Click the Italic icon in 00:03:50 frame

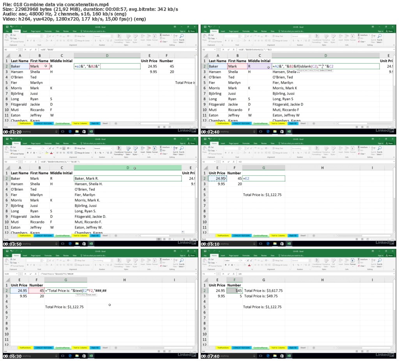click(x=31, y=153)
